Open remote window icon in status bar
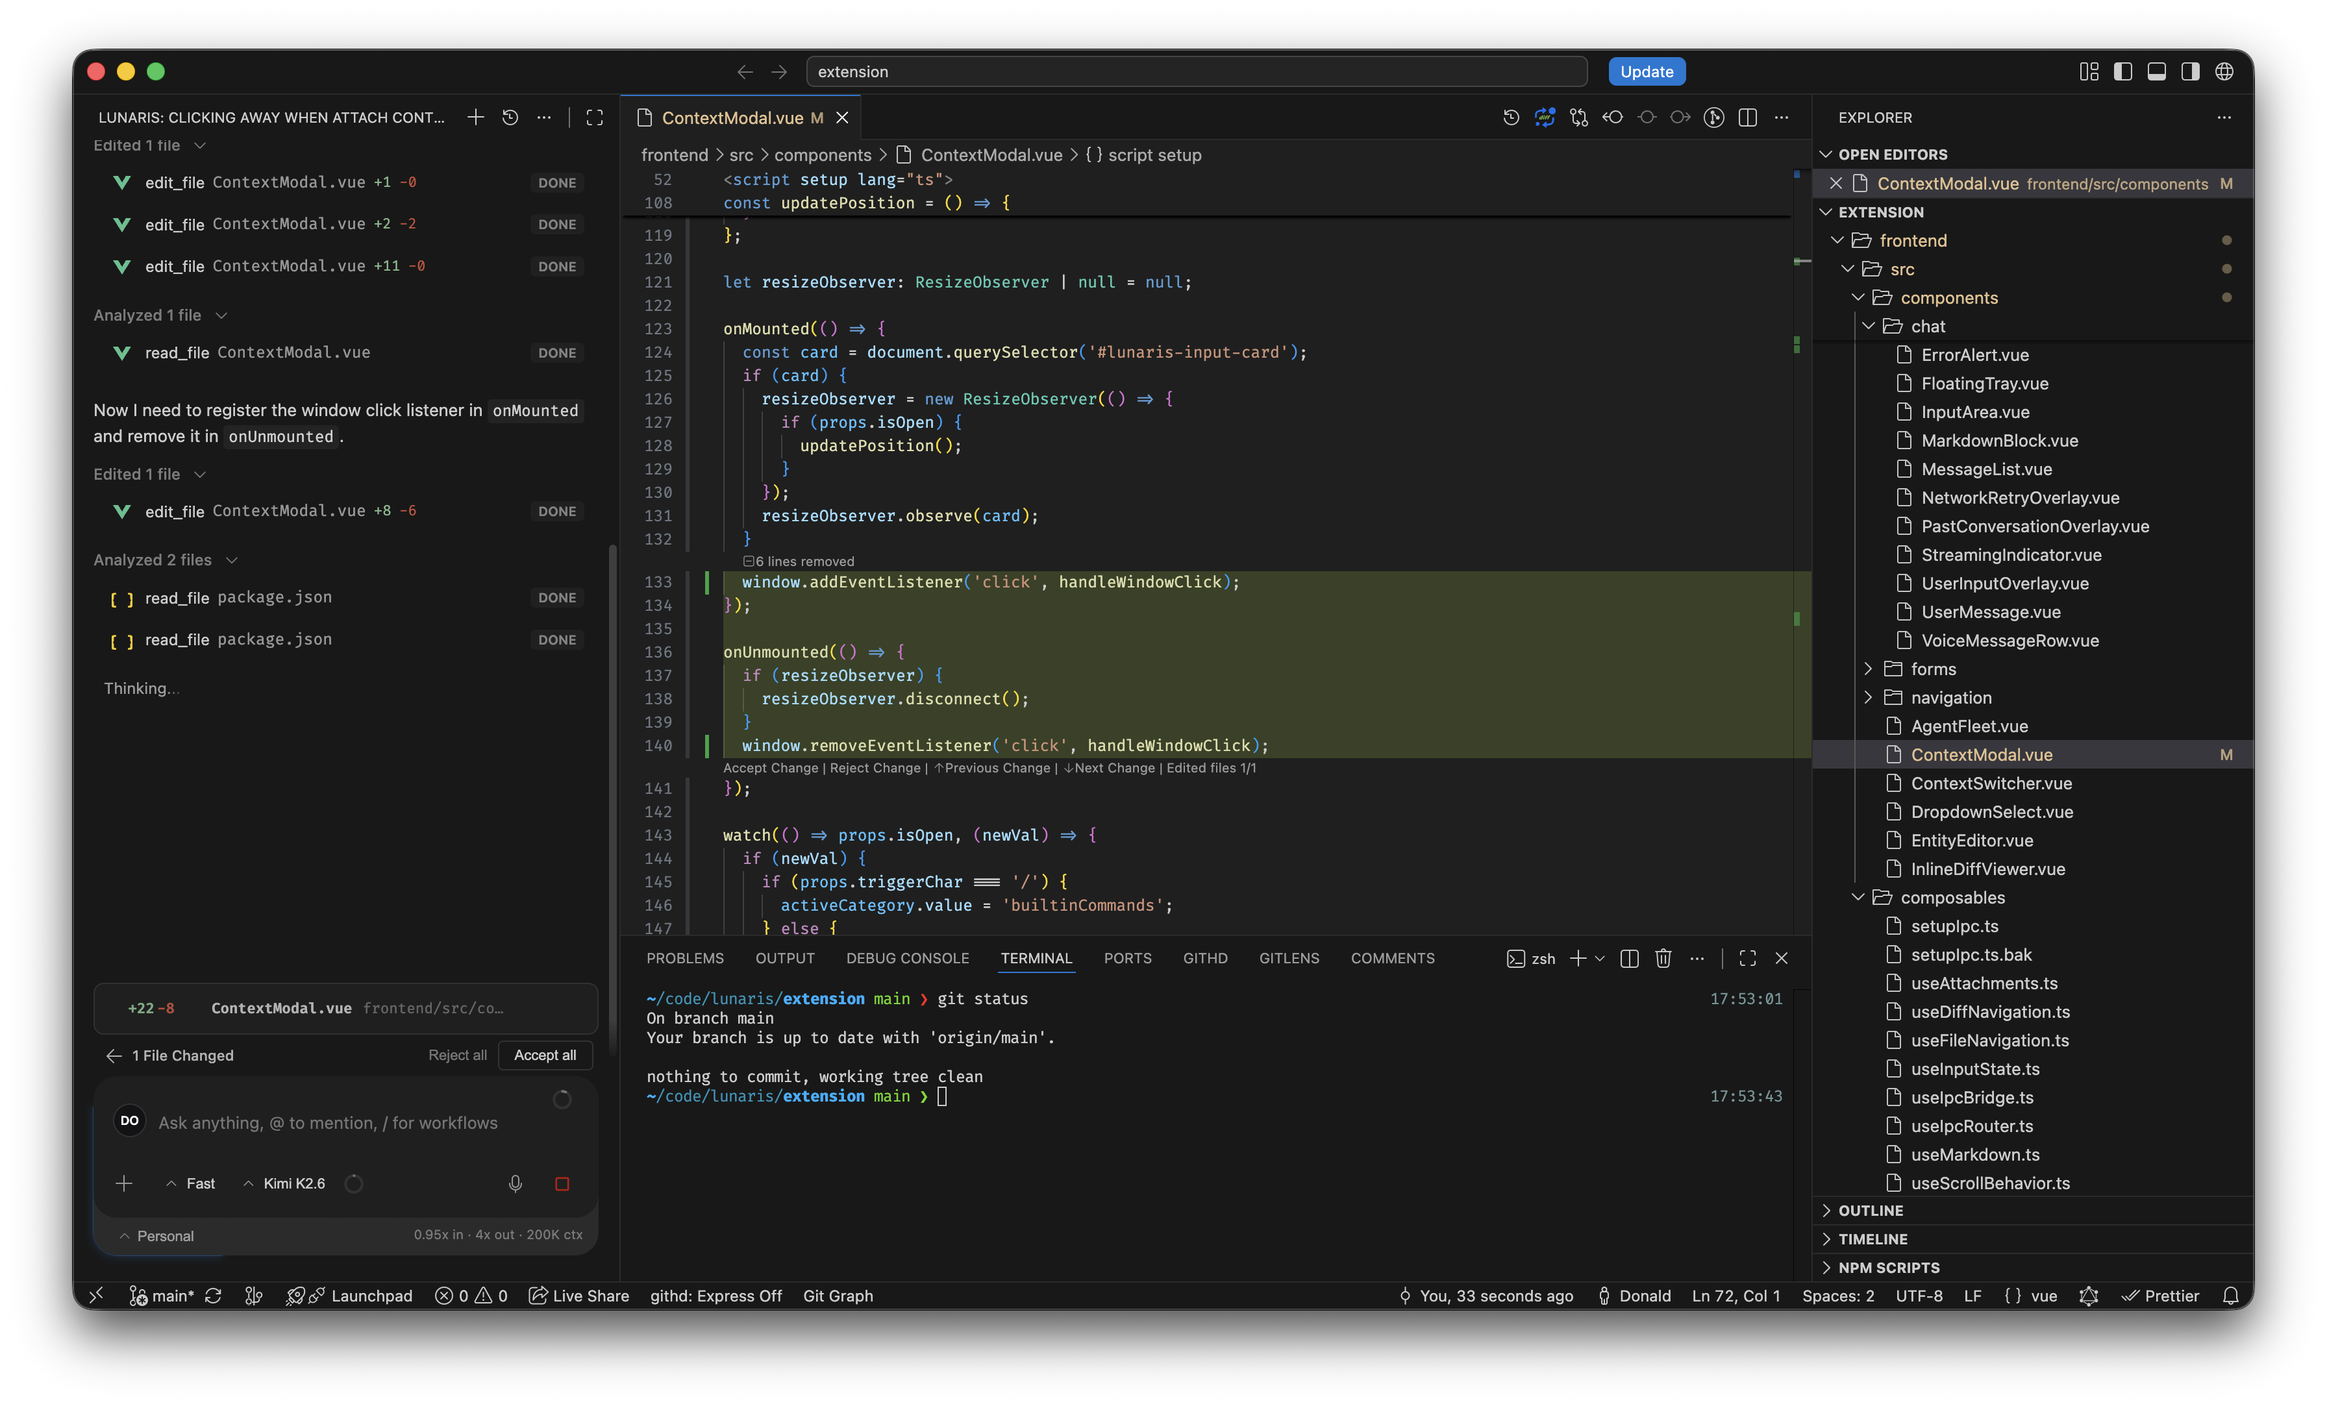Viewport: 2327px width, 1406px height. (x=96, y=1296)
